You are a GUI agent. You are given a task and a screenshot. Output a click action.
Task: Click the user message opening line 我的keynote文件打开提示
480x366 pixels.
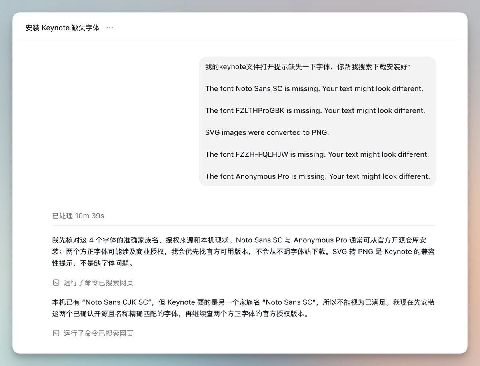[x=308, y=67]
